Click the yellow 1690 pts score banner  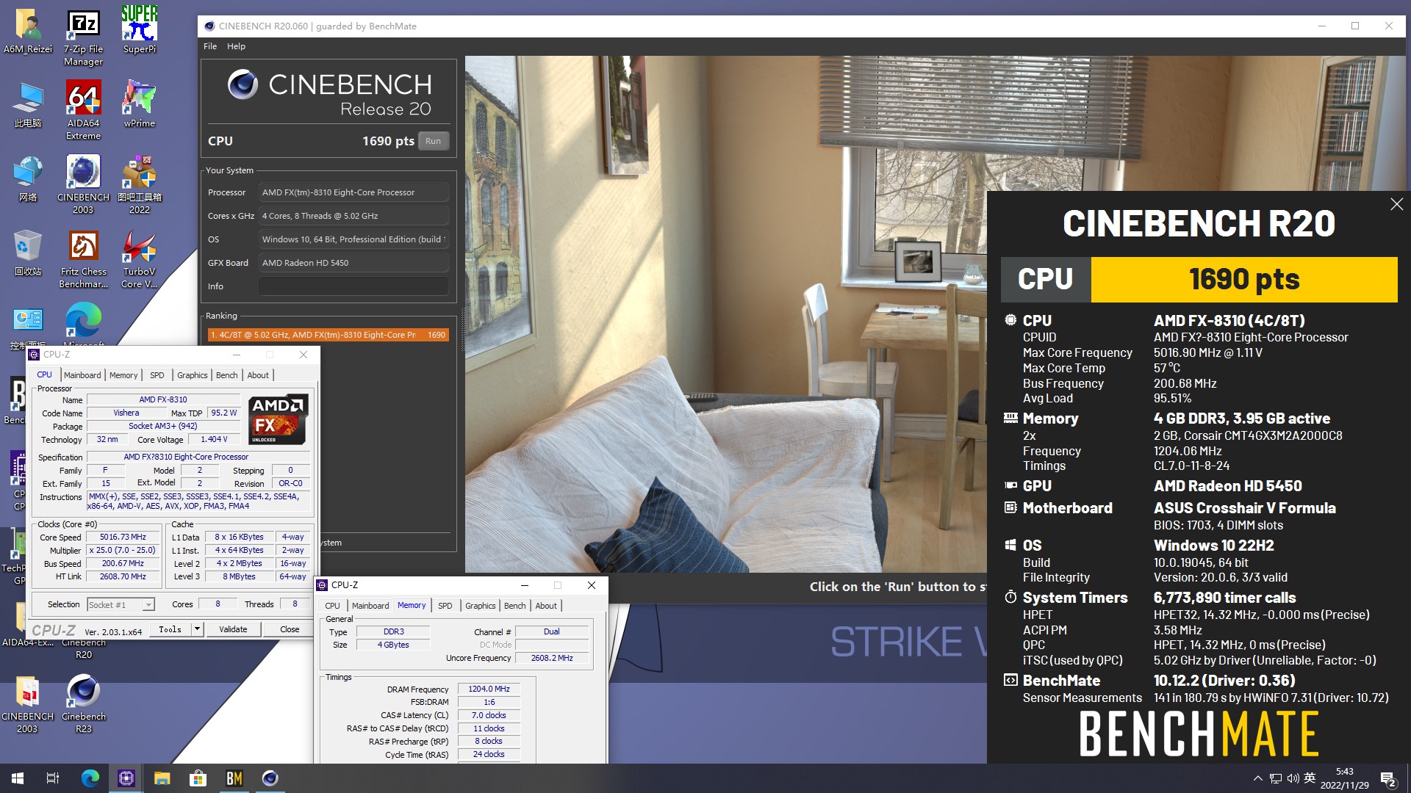[x=1244, y=279]
